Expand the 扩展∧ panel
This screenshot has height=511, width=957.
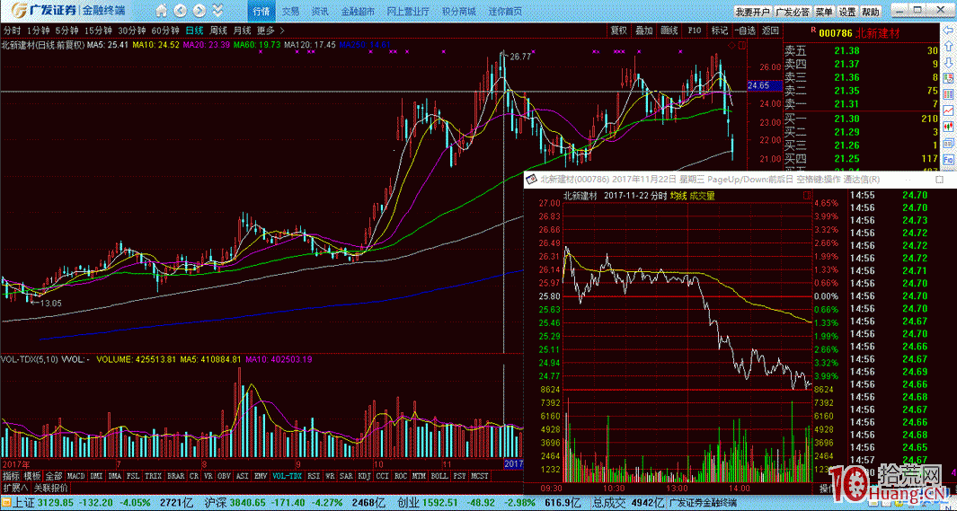(15, 488)
